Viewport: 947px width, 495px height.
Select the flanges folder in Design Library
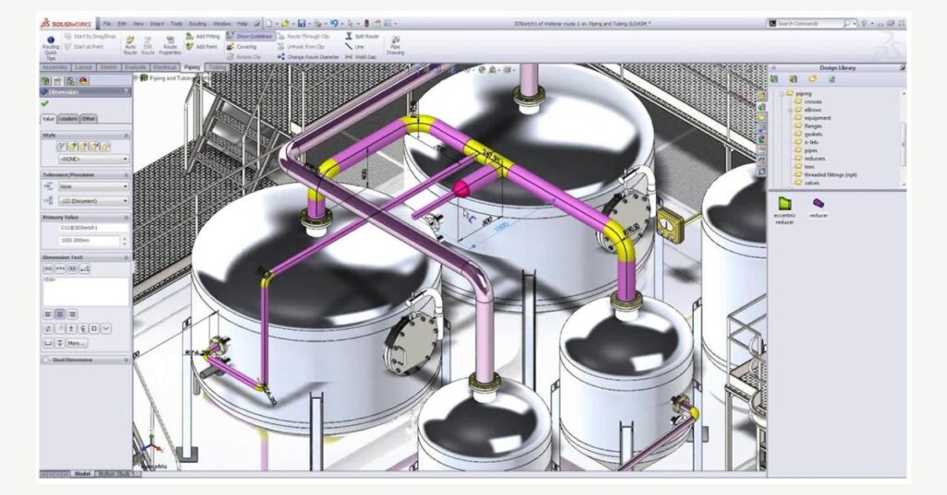[813, 126]
